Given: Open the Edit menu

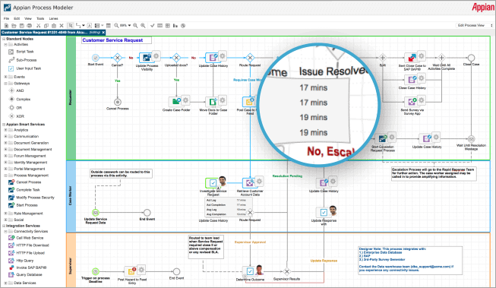Looking at the screenshot, I should 17,19.
